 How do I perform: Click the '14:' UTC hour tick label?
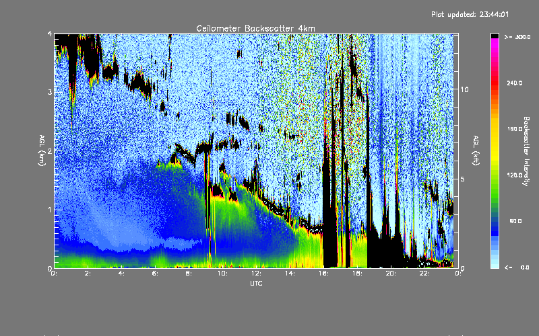[290, 274]
